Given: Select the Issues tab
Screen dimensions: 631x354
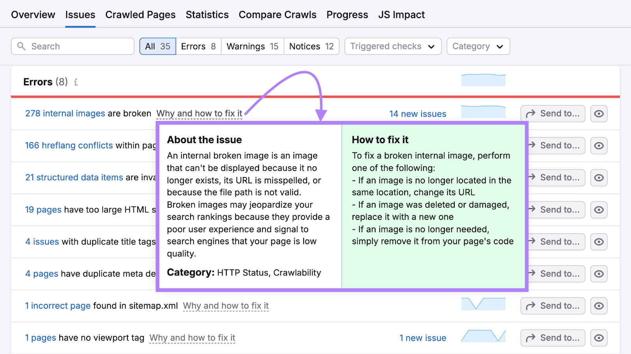Looking at the screenshot, I should pos(80,15).
